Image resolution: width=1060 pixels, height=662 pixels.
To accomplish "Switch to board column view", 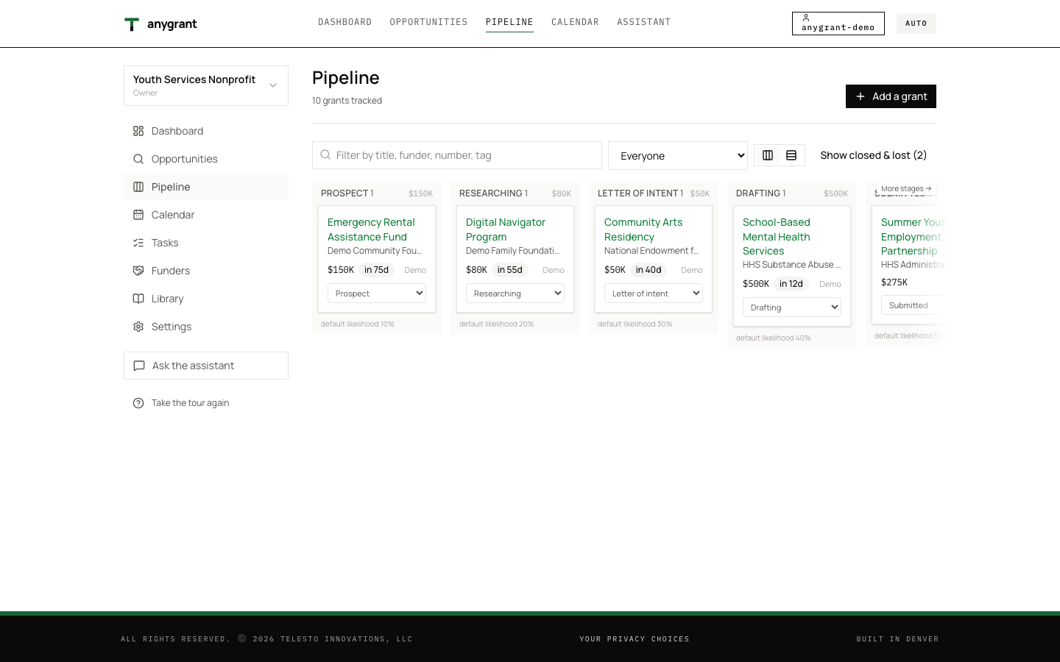I will coord(768,155).
